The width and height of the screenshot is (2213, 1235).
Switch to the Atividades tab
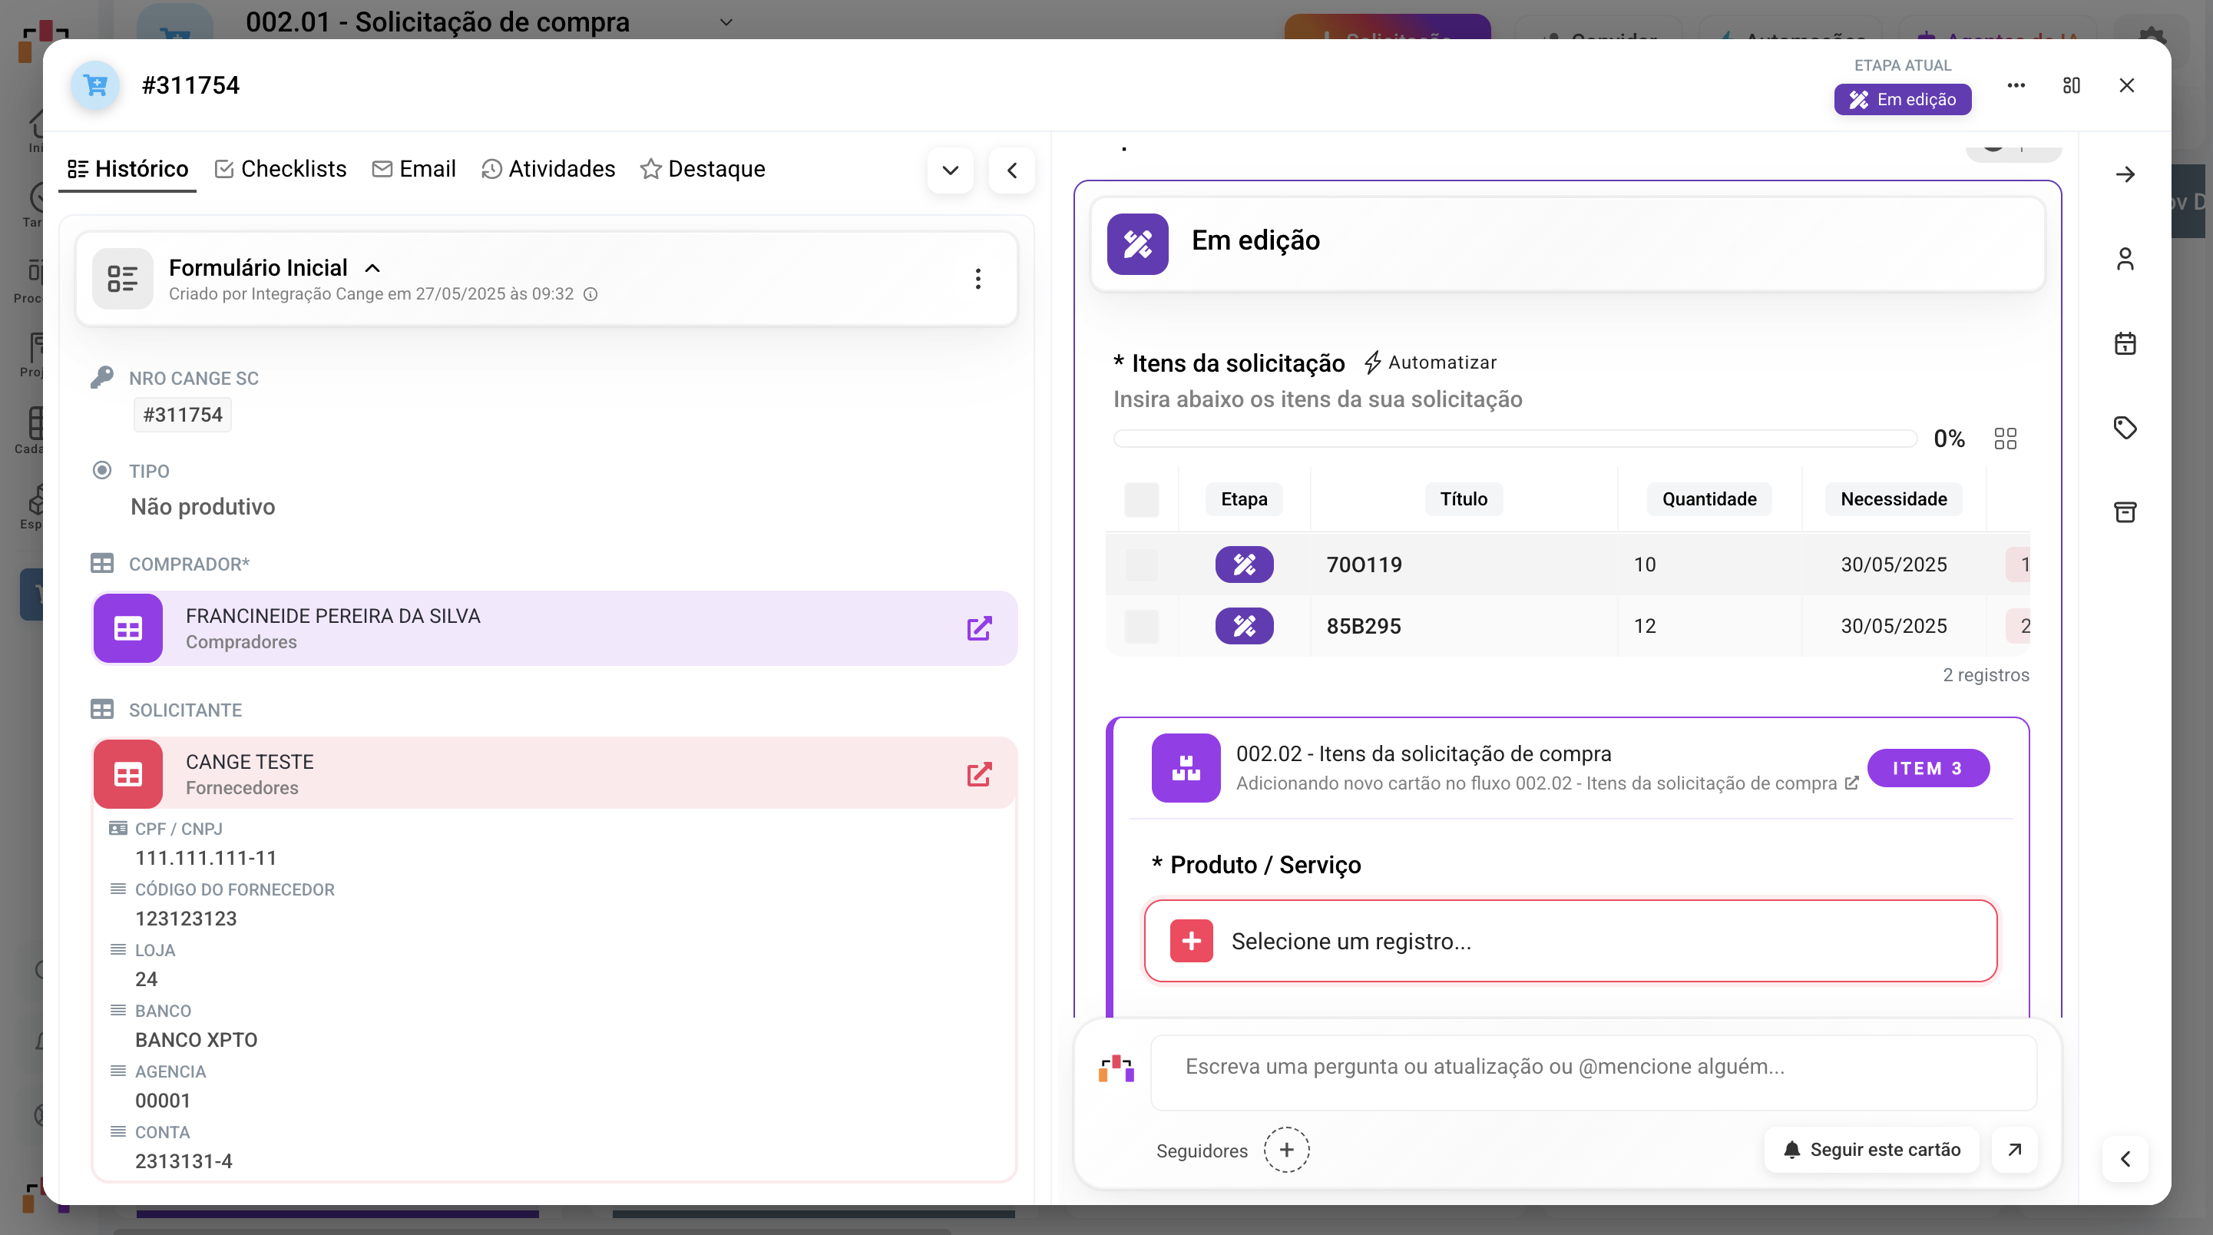[548, 169]
